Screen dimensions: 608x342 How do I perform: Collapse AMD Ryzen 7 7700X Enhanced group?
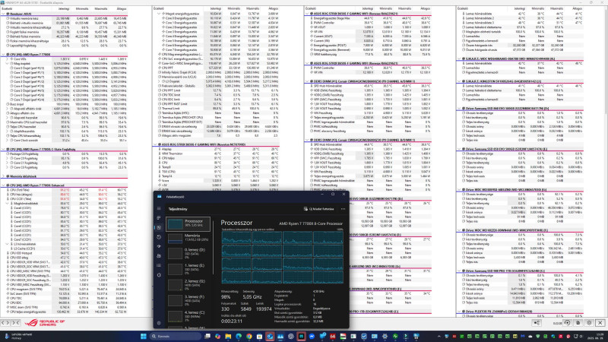coord(4,185)
